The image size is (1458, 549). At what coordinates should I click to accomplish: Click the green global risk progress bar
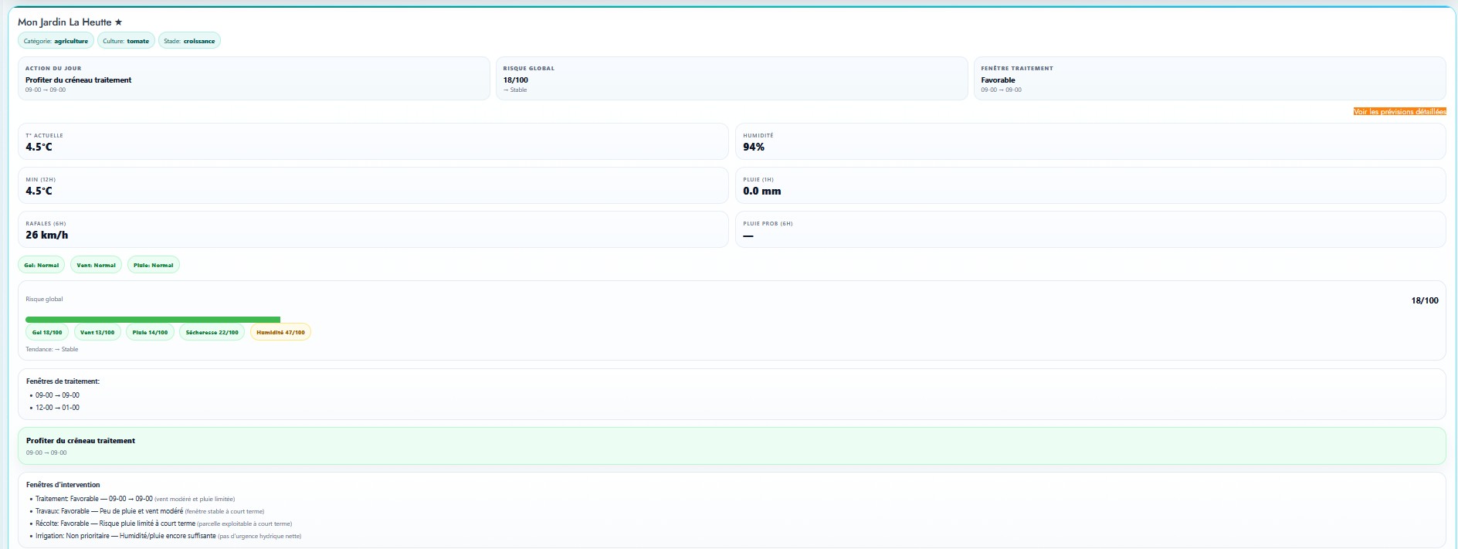(x=153, y=320)
